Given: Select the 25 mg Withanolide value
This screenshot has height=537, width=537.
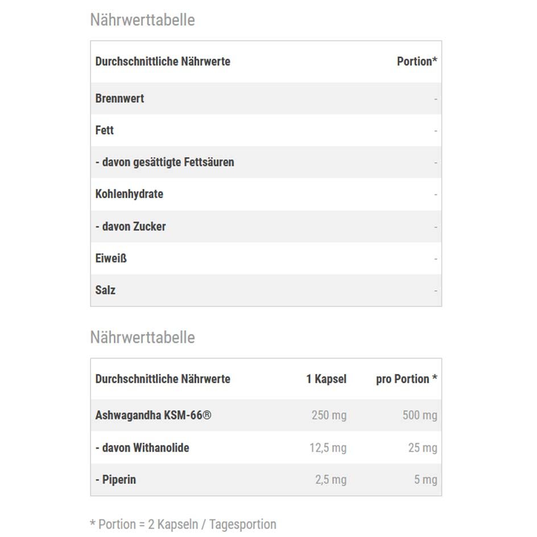Looking at the screenshot, I should click(423, 448).
